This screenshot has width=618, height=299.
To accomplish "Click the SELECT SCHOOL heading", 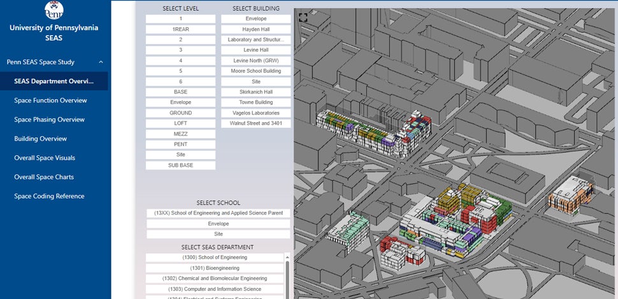I will click(219, 203).
